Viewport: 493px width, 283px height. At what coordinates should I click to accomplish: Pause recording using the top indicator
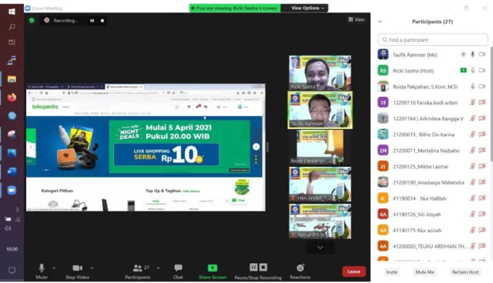[92, 20]
